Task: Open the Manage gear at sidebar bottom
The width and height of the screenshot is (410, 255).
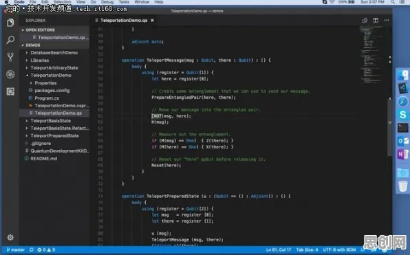Action: (x=10, y=237)
